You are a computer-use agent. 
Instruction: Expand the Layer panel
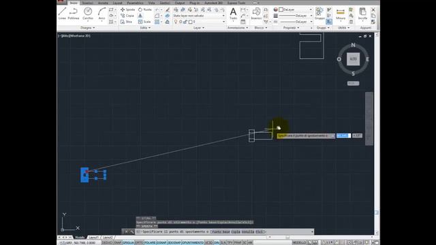click(198, 28)
